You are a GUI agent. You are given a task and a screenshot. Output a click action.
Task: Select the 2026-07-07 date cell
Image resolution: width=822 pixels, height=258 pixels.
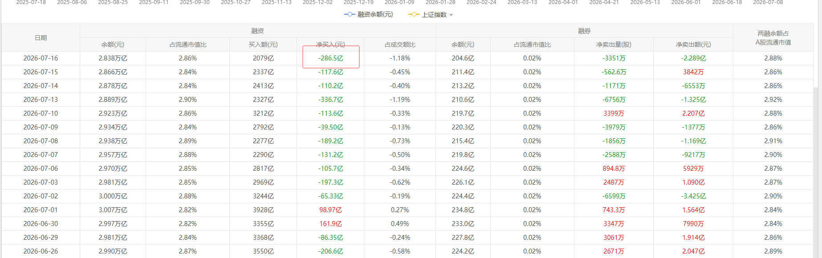pos(41,155)
